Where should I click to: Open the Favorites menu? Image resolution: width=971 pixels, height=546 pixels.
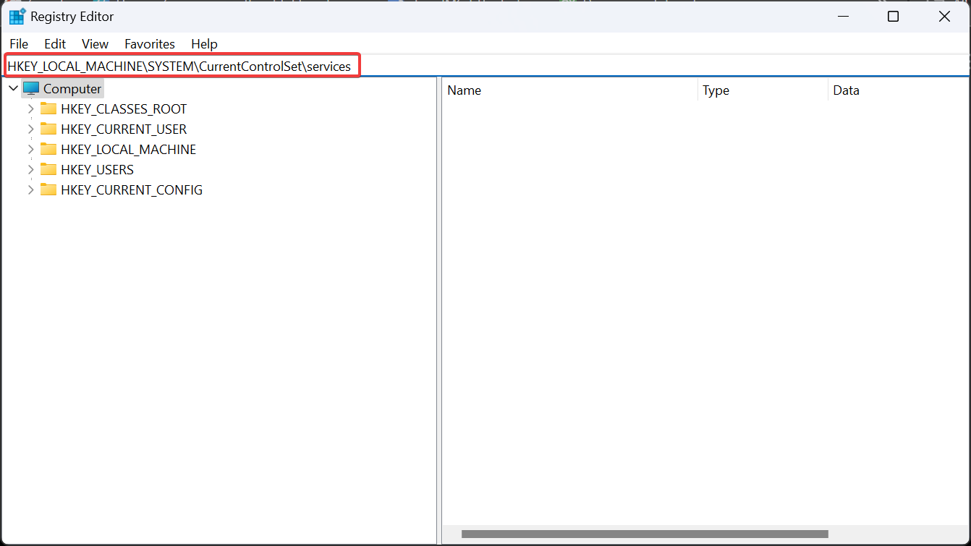point(150,44)
